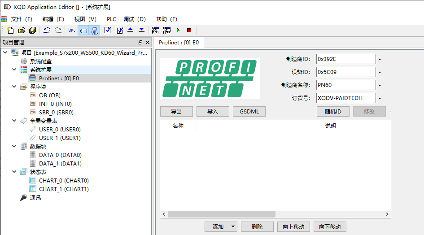Generate a random ID with 随机ID

pos(333,111)
